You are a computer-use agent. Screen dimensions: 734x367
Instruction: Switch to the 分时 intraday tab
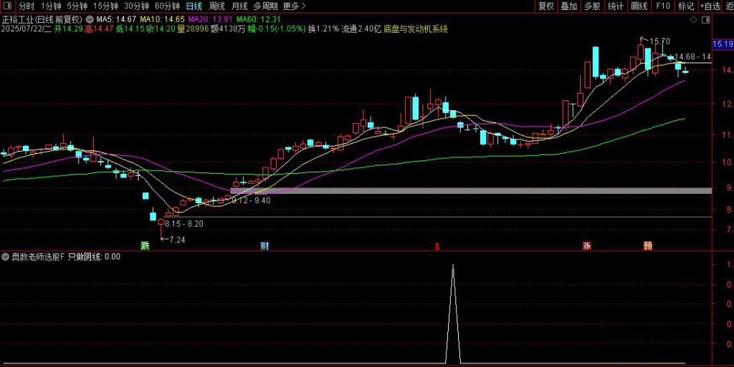27,6
